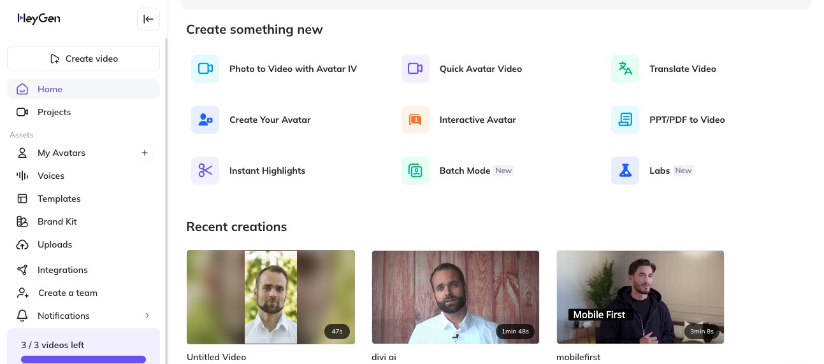Click the Labs flask icon
The image size is (824, 364).
click(x=625, y=171)
